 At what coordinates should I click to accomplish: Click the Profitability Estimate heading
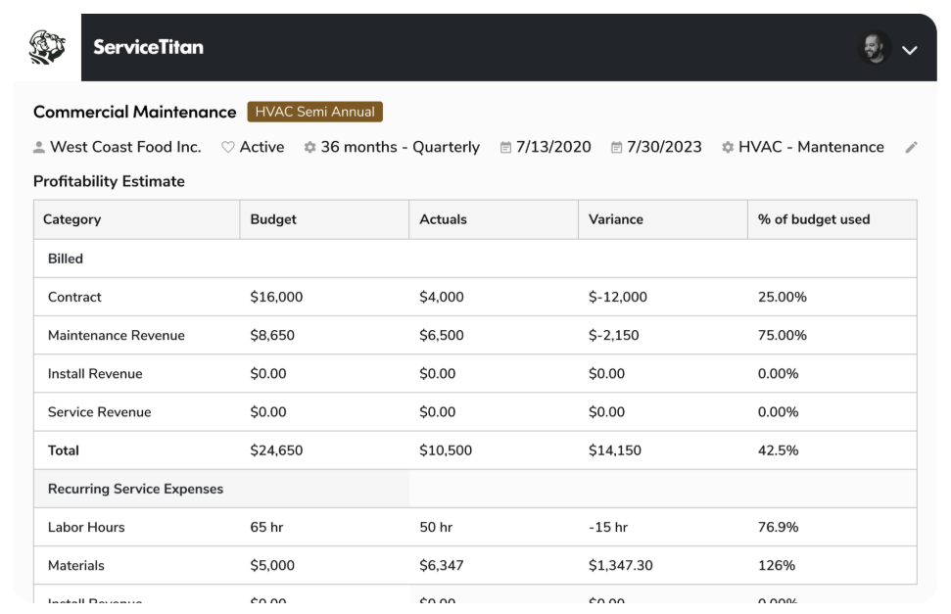click(109, 181)
